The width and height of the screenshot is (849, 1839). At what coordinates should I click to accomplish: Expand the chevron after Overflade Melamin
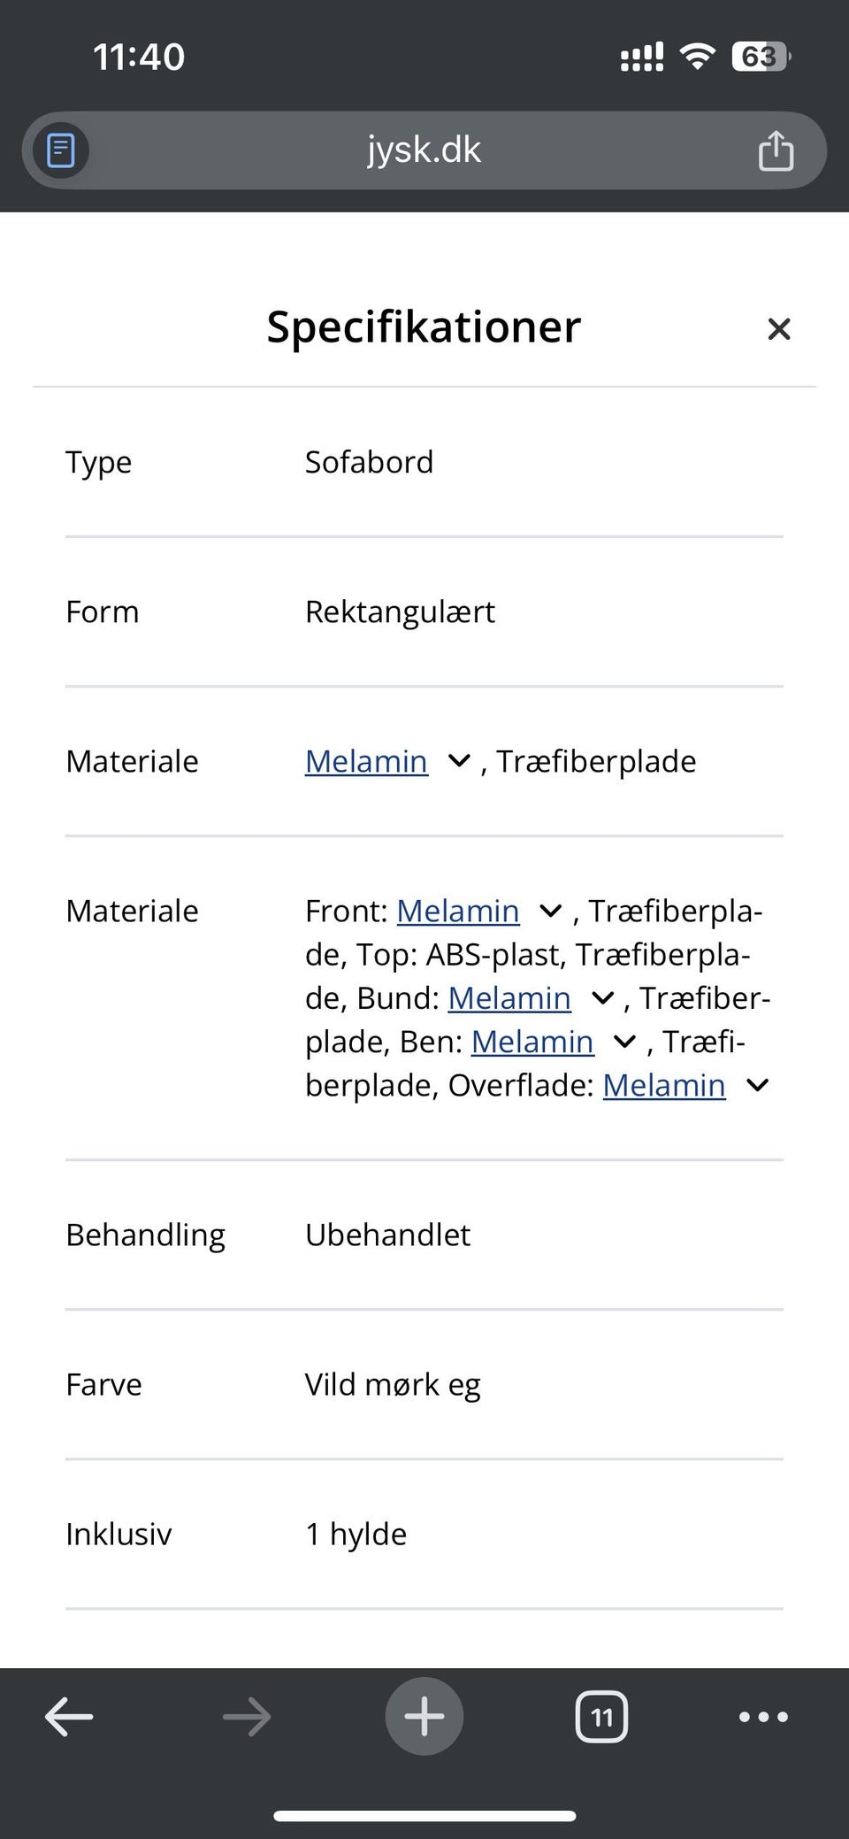[757, 1085]
